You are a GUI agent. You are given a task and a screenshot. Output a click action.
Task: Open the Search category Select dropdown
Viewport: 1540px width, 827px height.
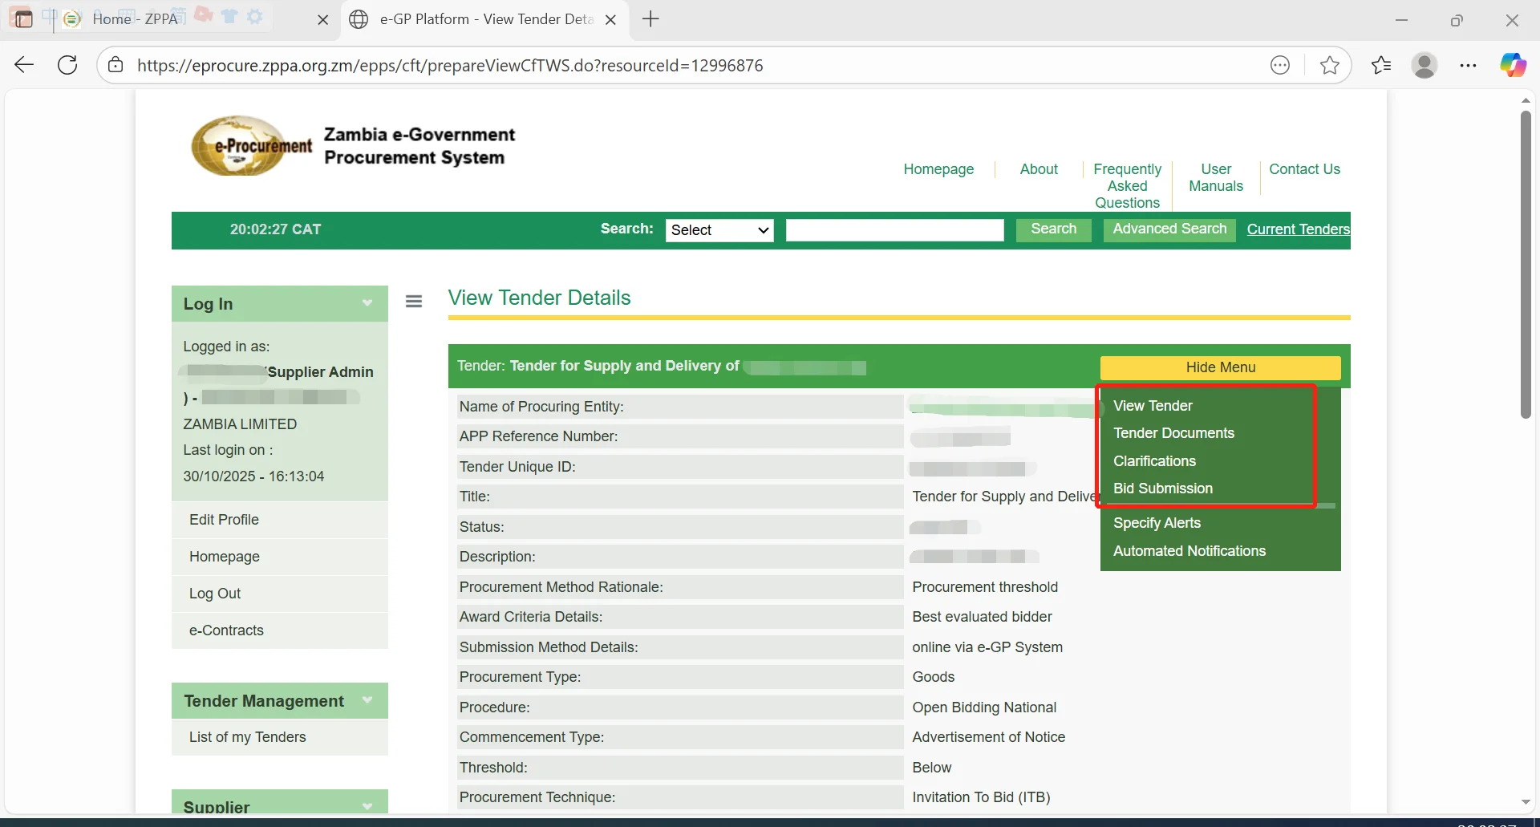[x=719, y=230]
